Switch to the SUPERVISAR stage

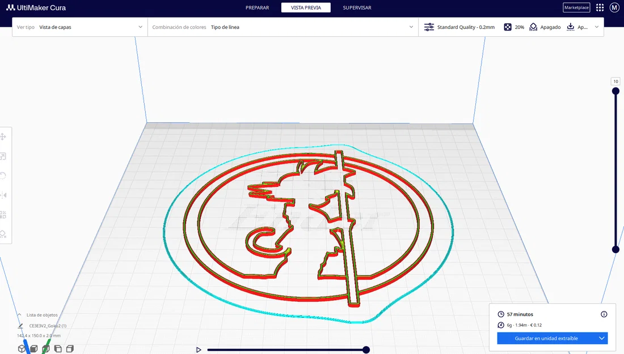[x=357, y=7]
